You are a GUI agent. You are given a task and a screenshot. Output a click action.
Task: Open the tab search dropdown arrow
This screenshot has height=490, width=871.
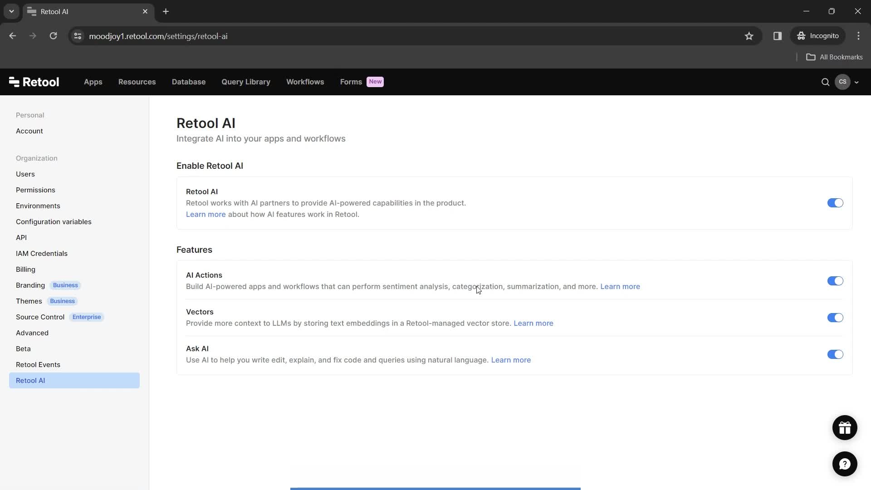11,11
